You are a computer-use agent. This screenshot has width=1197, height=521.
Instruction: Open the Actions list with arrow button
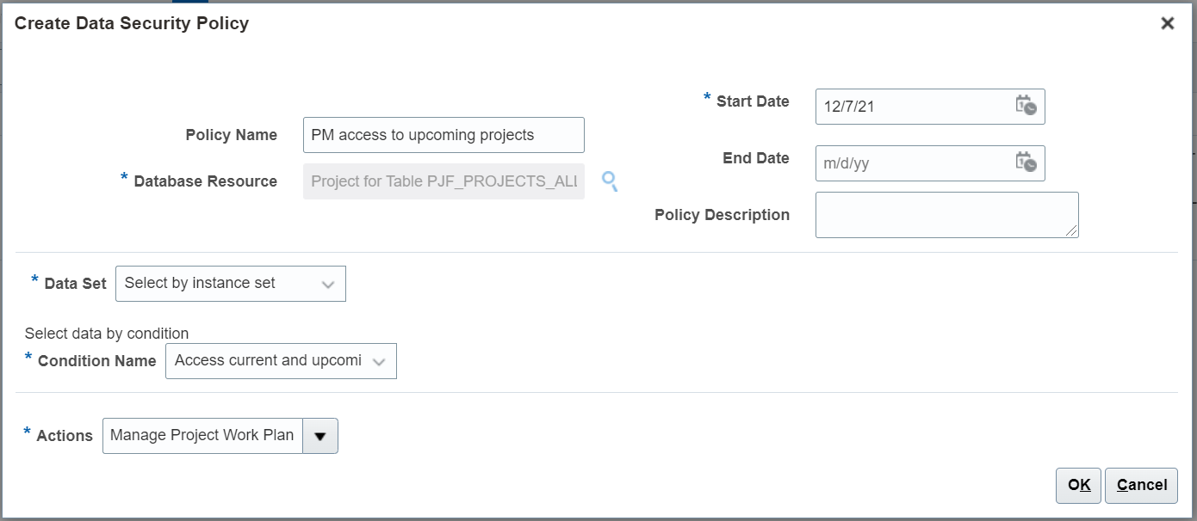pyautogui.click(x=320, y=436)
